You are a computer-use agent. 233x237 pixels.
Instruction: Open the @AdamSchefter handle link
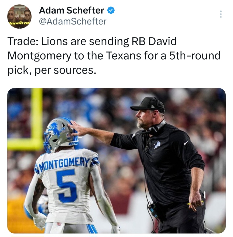pos(73,21)
